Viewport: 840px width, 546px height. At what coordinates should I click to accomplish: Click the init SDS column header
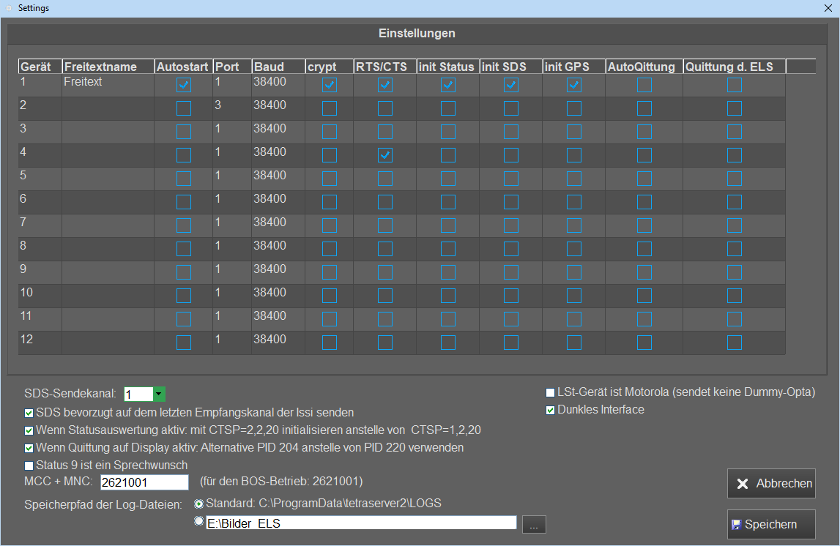(511, 67)
